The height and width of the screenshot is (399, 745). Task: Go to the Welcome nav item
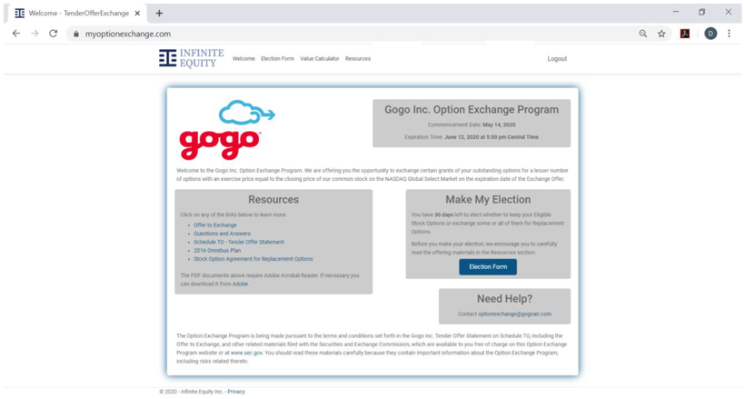pos(243,58)
